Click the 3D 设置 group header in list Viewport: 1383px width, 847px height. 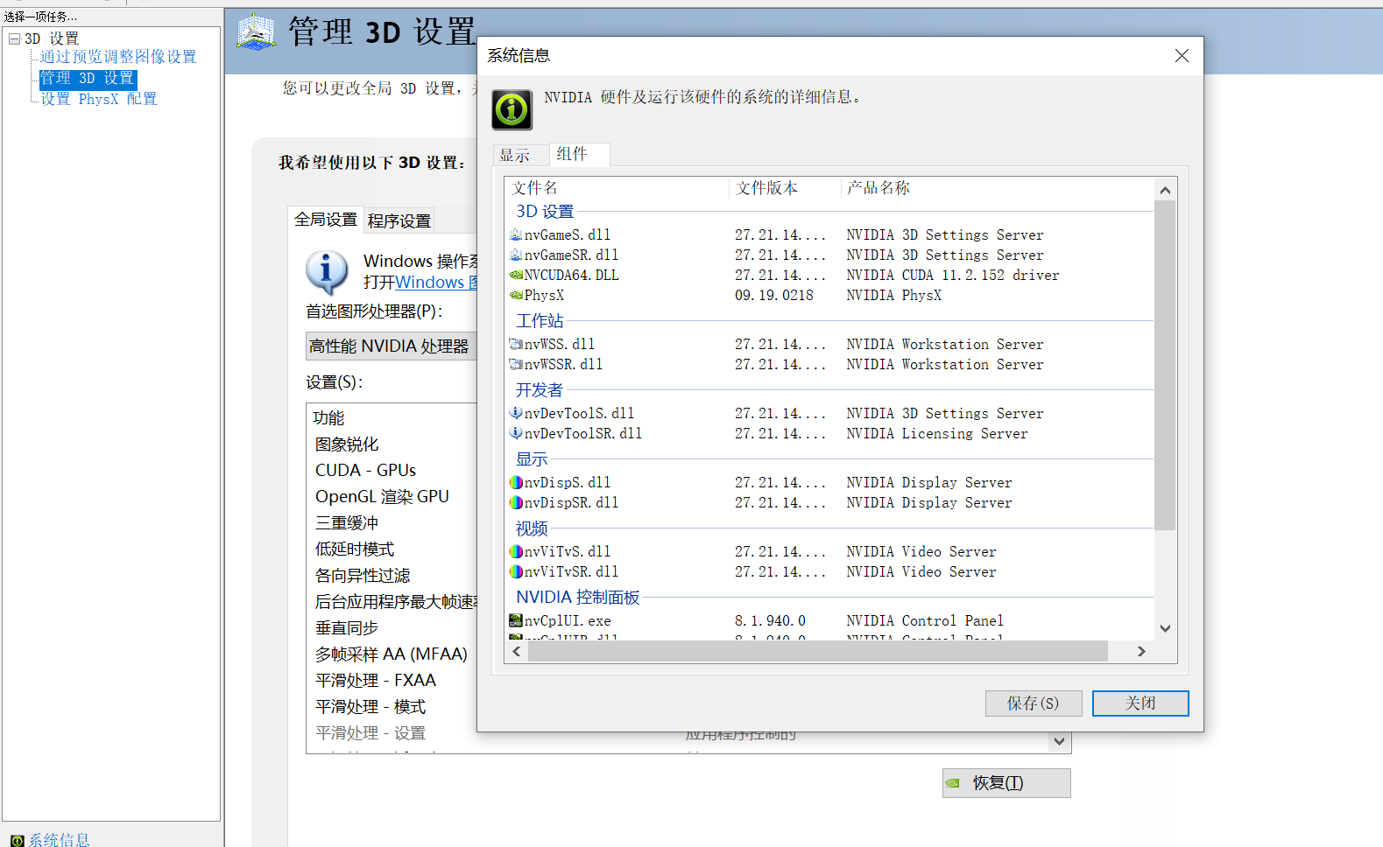pos(545,212)
